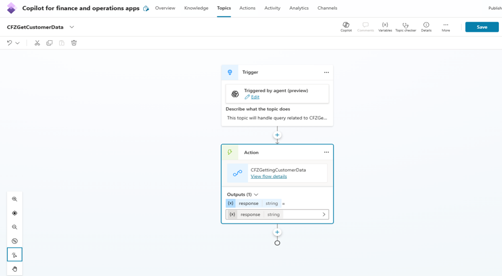Activate the hand pan tool
Viewport: 502px width, 276px height.
click(x=15, y=269)
